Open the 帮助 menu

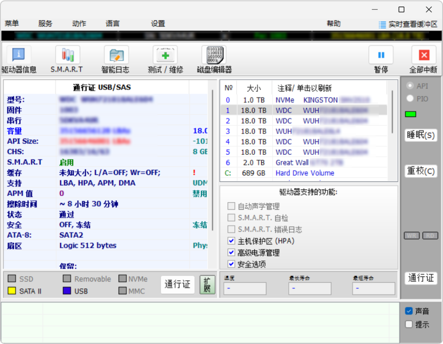click(x=333, y=23)
